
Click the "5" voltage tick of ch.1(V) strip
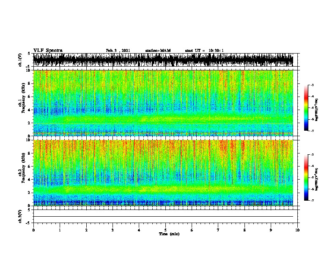(29, 54)
